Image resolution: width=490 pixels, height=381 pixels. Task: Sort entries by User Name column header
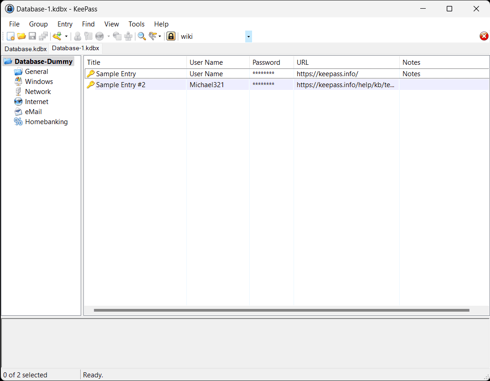(x=218, y=62)
